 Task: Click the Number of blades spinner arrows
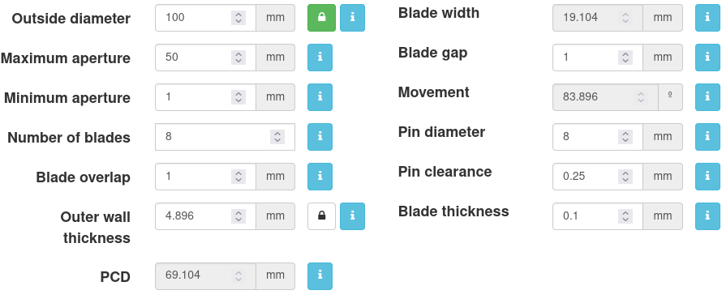tap(277, 137)
